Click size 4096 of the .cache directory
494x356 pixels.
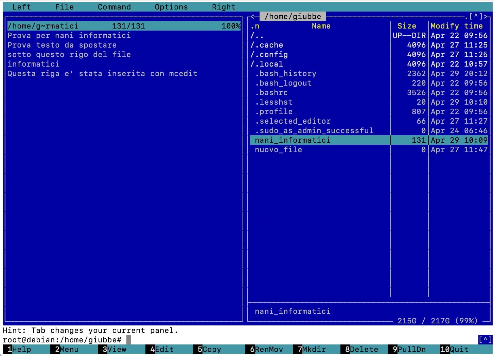pos(416,45)
